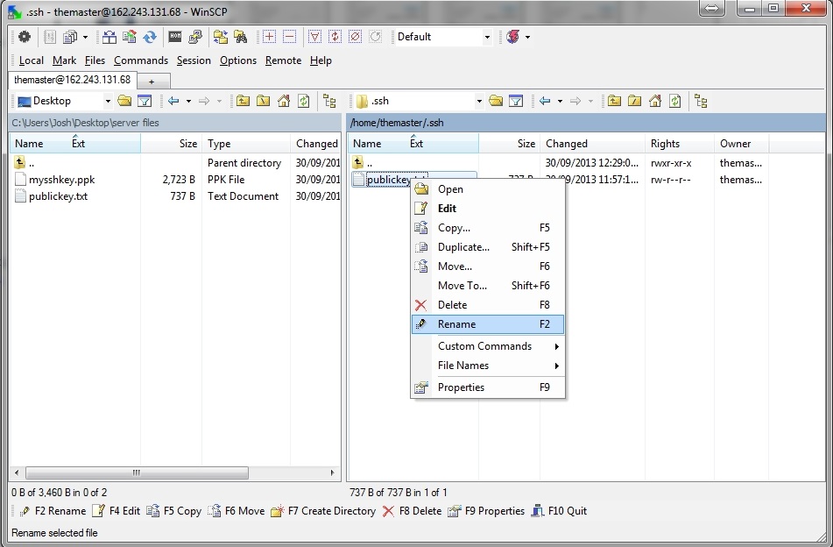The width and height of the screenshot is (833, 547).
Task: Open the terminal console icon
Action: tap(175, 37)
